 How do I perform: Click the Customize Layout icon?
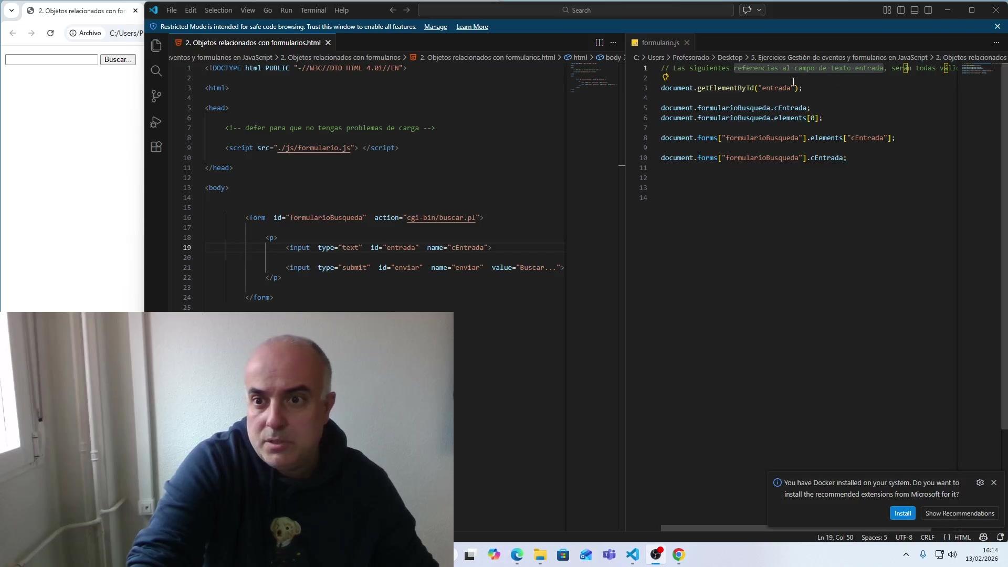click(x=887, y=10)
